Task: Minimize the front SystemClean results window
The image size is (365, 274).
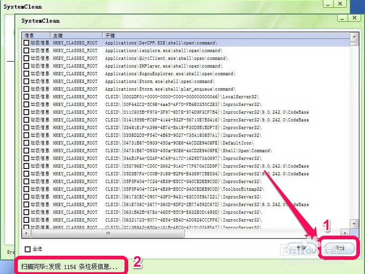Action: (x=342, y=18)
